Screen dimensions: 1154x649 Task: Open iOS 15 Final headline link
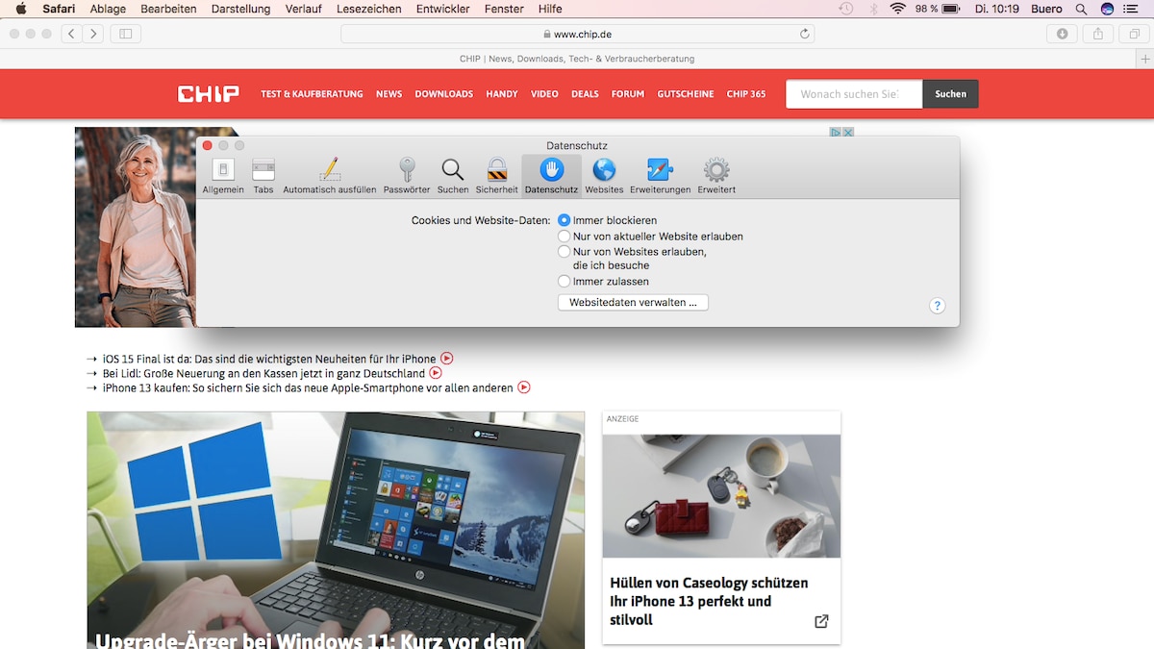pyautogui.click(x=269, y=359)
